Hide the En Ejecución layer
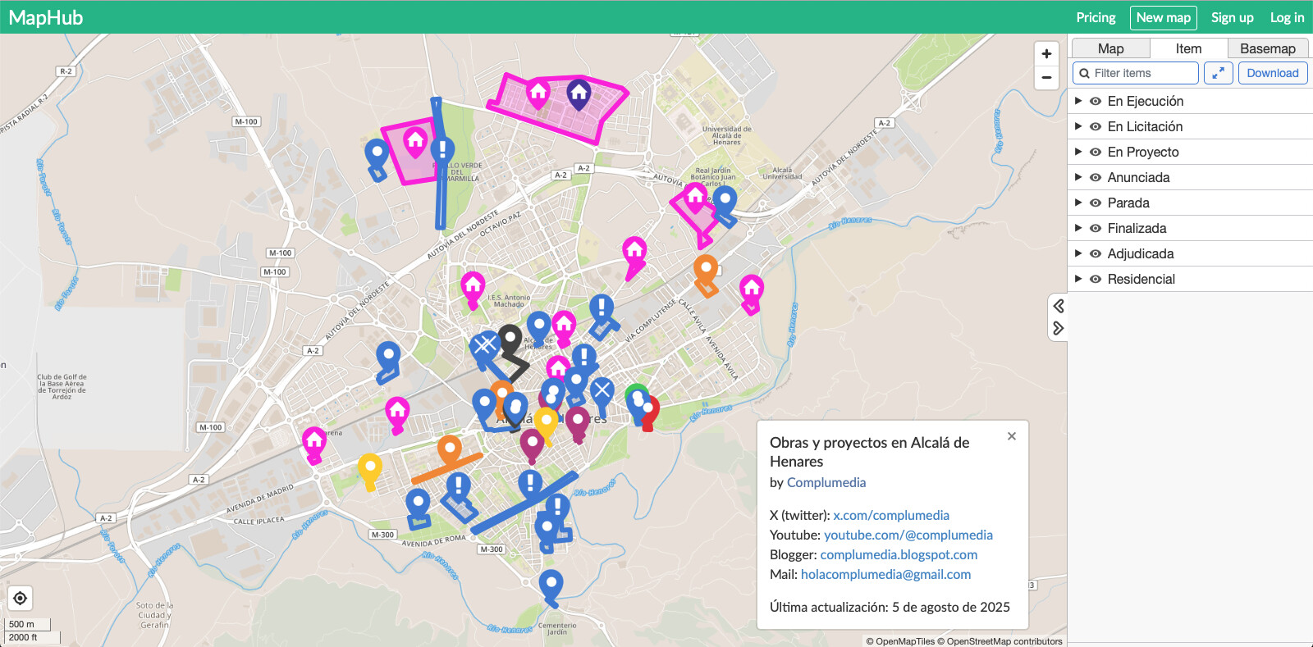Viewport: 1313px width, 647px height. point(1096,102)
